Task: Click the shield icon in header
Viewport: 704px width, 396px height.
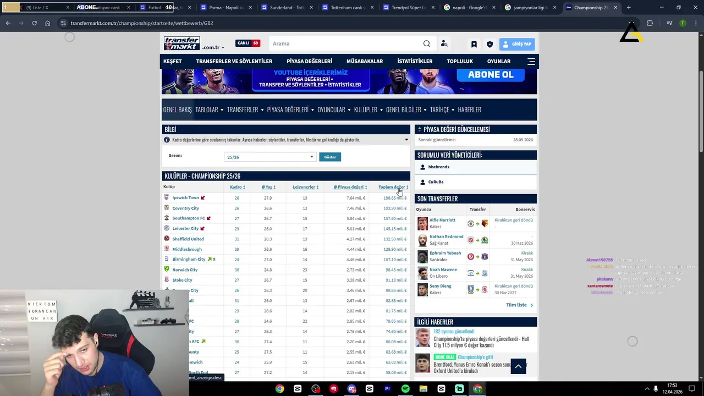Action: (490, 44)
